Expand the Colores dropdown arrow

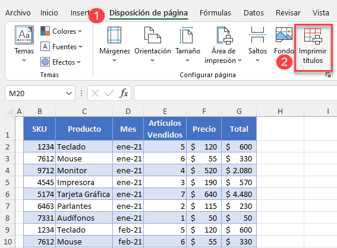80,31
